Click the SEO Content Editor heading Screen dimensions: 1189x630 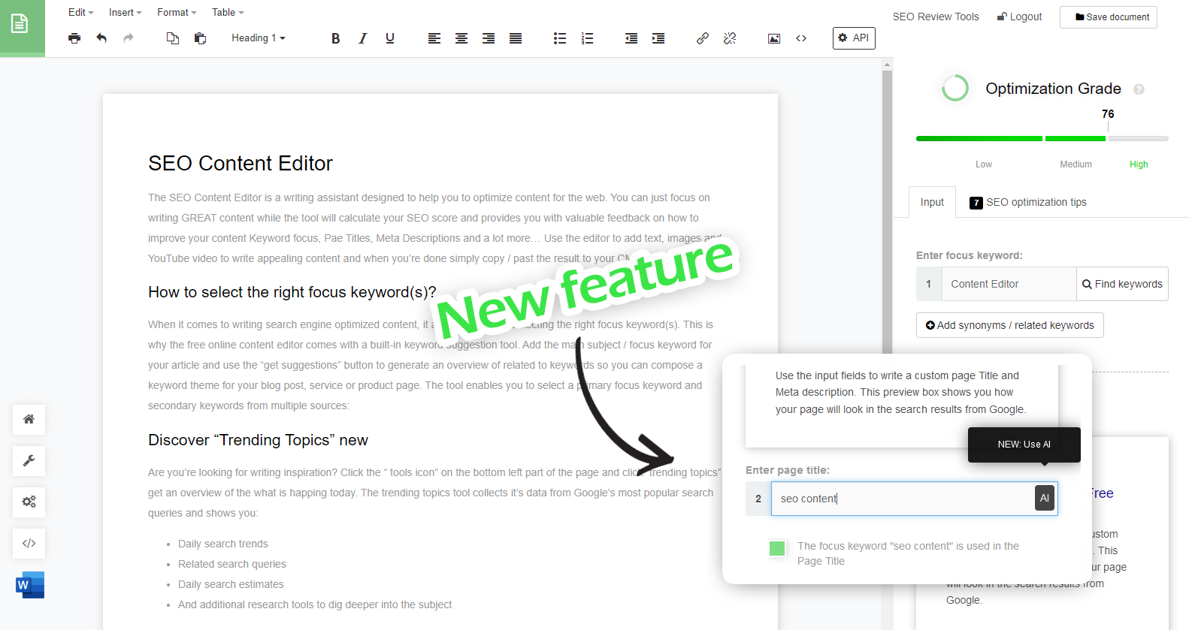tap(241, 163)
